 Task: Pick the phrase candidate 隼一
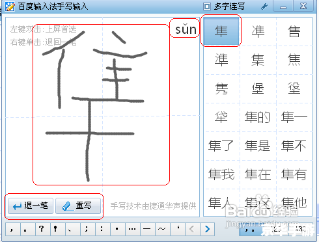click(x=294, y=117)
